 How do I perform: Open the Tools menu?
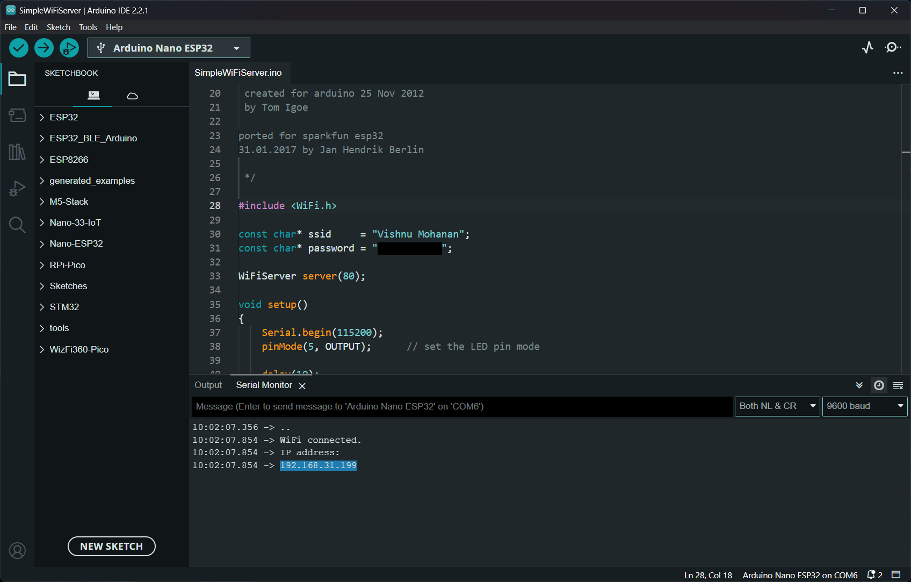(x=88, y=27)
